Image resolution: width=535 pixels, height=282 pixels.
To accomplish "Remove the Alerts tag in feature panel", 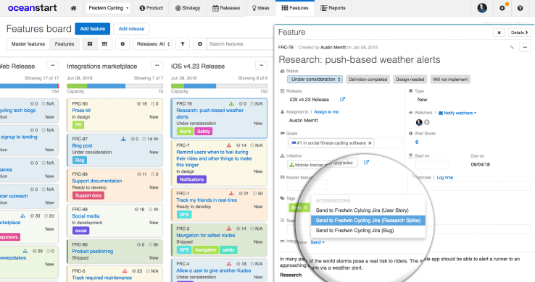I will (x=305, y=208).
